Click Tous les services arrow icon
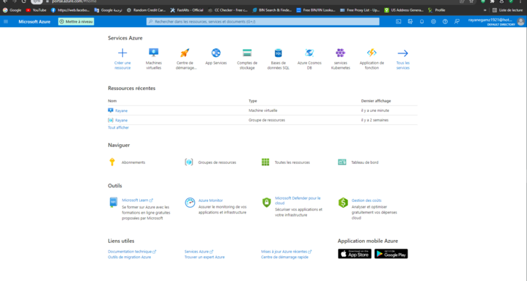The image size is (527, 281). (x=402, y=53)
